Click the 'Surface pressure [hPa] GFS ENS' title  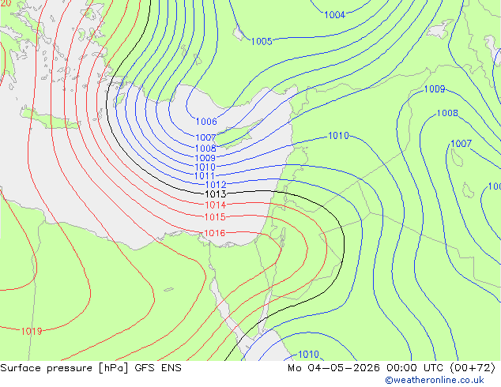pyautogui.click(x=91, y=368)
